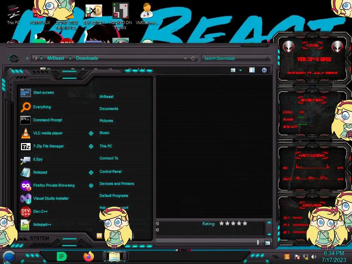
Task: Launch Firefox Private Browsing icon
Action: [25, 186]
